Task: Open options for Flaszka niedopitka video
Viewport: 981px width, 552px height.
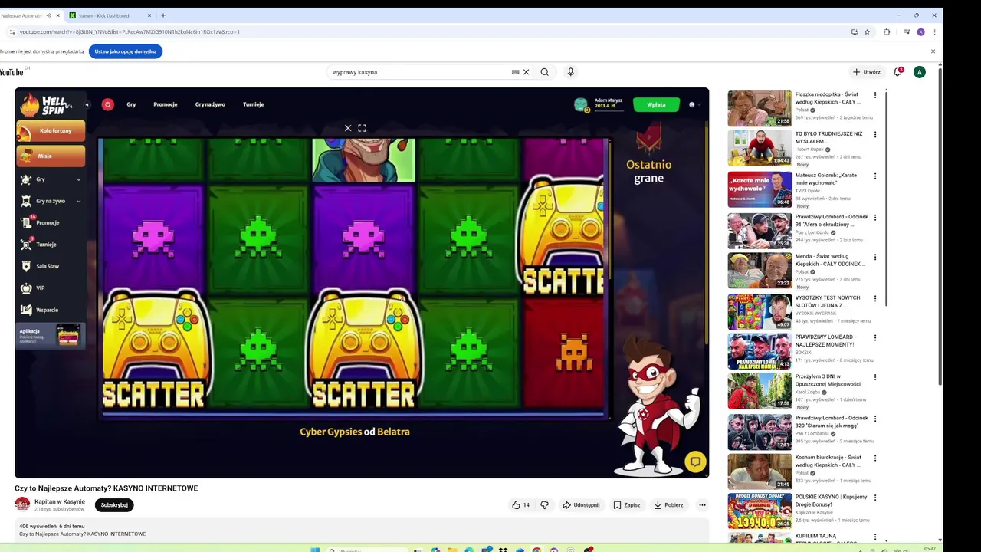Action: tap(875, 95)
